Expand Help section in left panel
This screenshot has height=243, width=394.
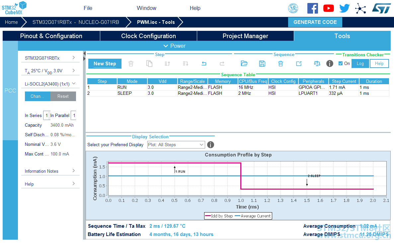tap(50, 184)
